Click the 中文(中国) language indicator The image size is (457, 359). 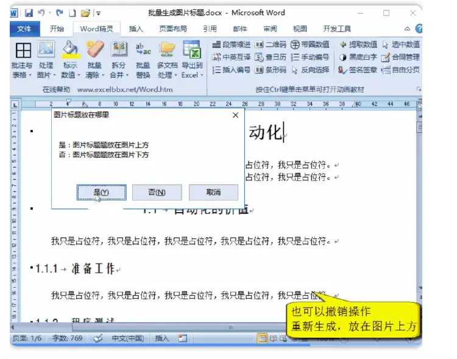[x=128, y=338]
